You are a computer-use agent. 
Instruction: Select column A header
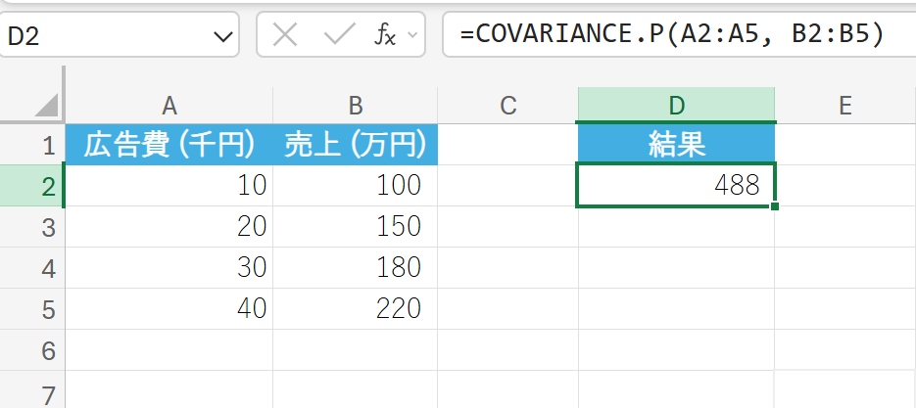click(169, 106)
